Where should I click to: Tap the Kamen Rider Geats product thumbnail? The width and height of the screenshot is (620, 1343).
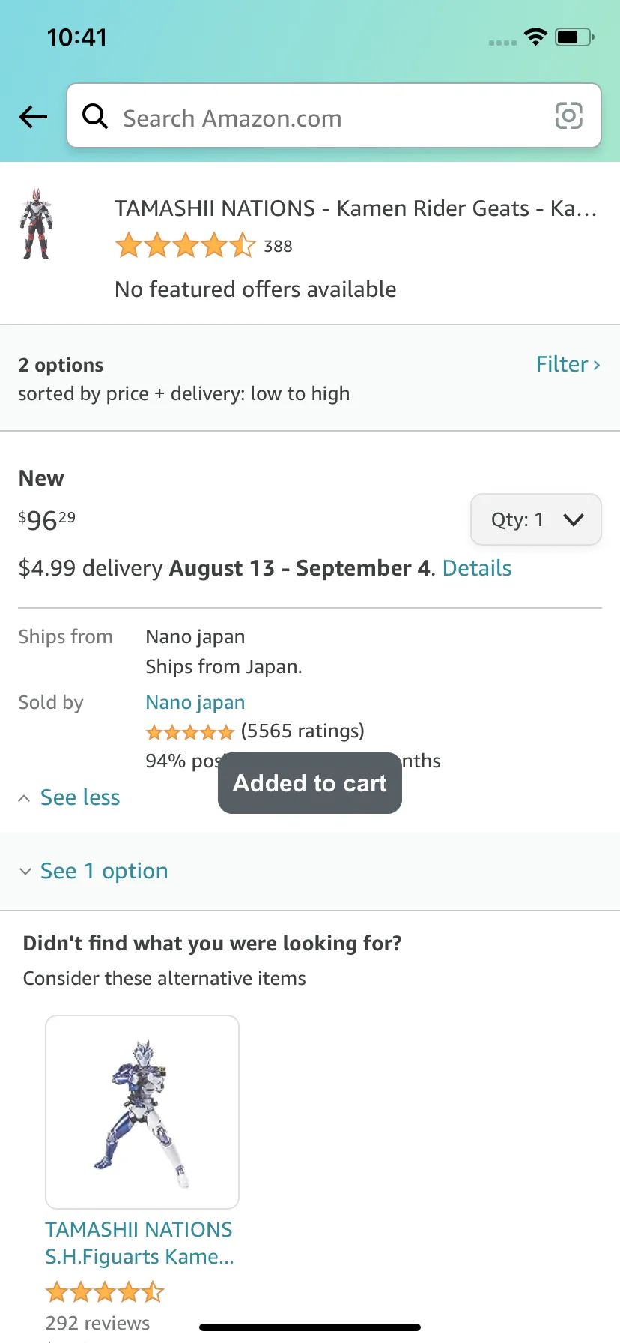pyautogui.click(x=36, y=224)
